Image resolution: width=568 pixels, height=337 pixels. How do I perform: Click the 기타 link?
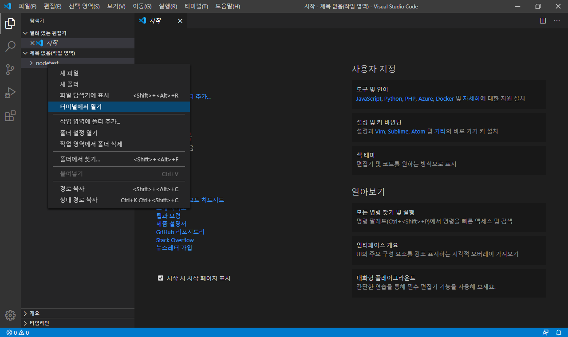coord(439,131)
